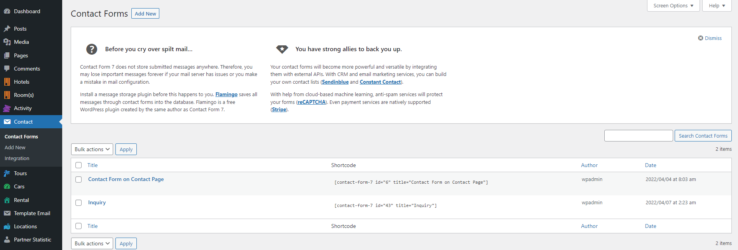Open the Integration submenu item

[x=17, y=158]
